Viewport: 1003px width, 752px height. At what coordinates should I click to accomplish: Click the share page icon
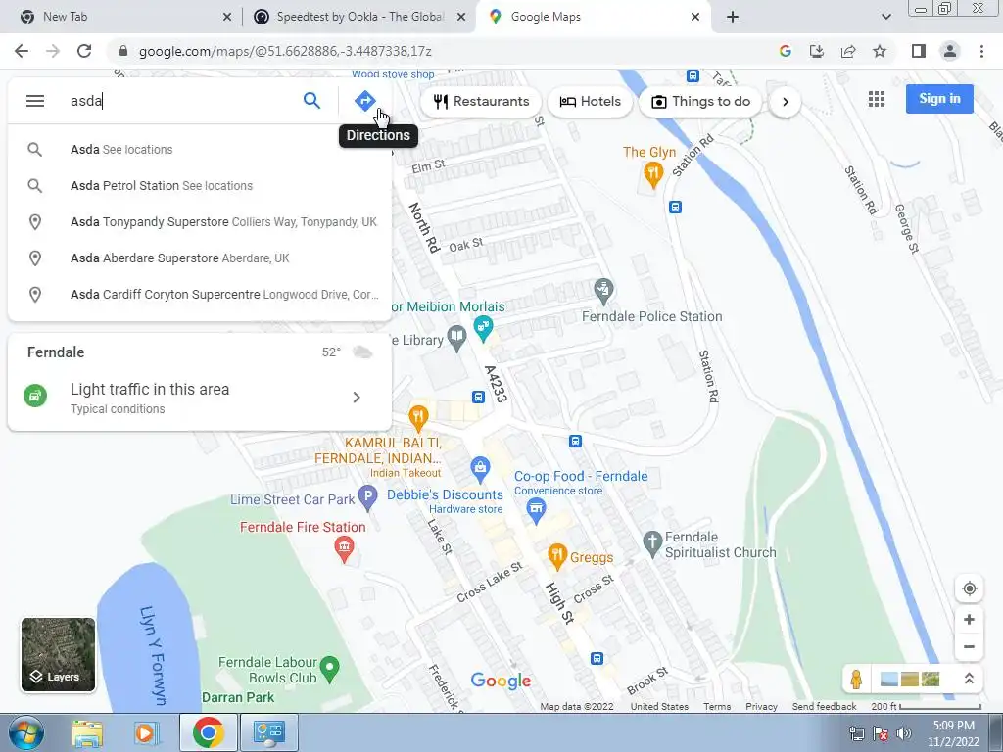click(x=848, y=51)
